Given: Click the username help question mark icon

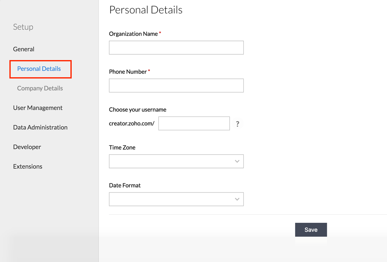Looking at the screenshot, I should tap(238, 124).
